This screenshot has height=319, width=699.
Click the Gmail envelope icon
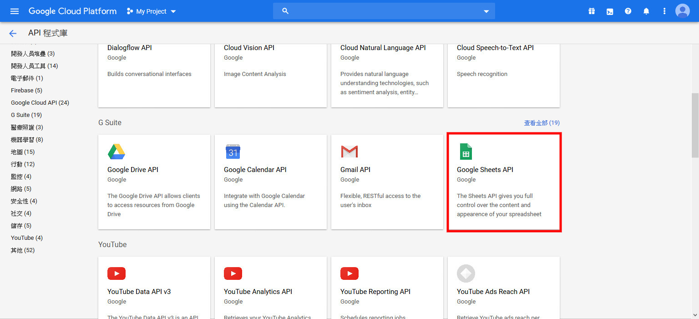pos(349,152)
